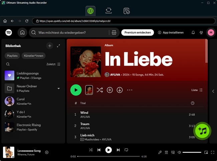Viewport: 217px width, 161px height.
Task: Click the browser home icon in address toolbar
Action: pyautogui.click(x=5, y=21)
